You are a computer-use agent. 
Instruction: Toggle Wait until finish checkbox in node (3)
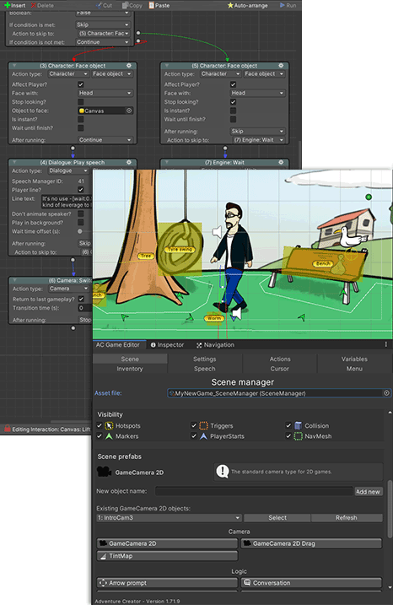(81, 127)
